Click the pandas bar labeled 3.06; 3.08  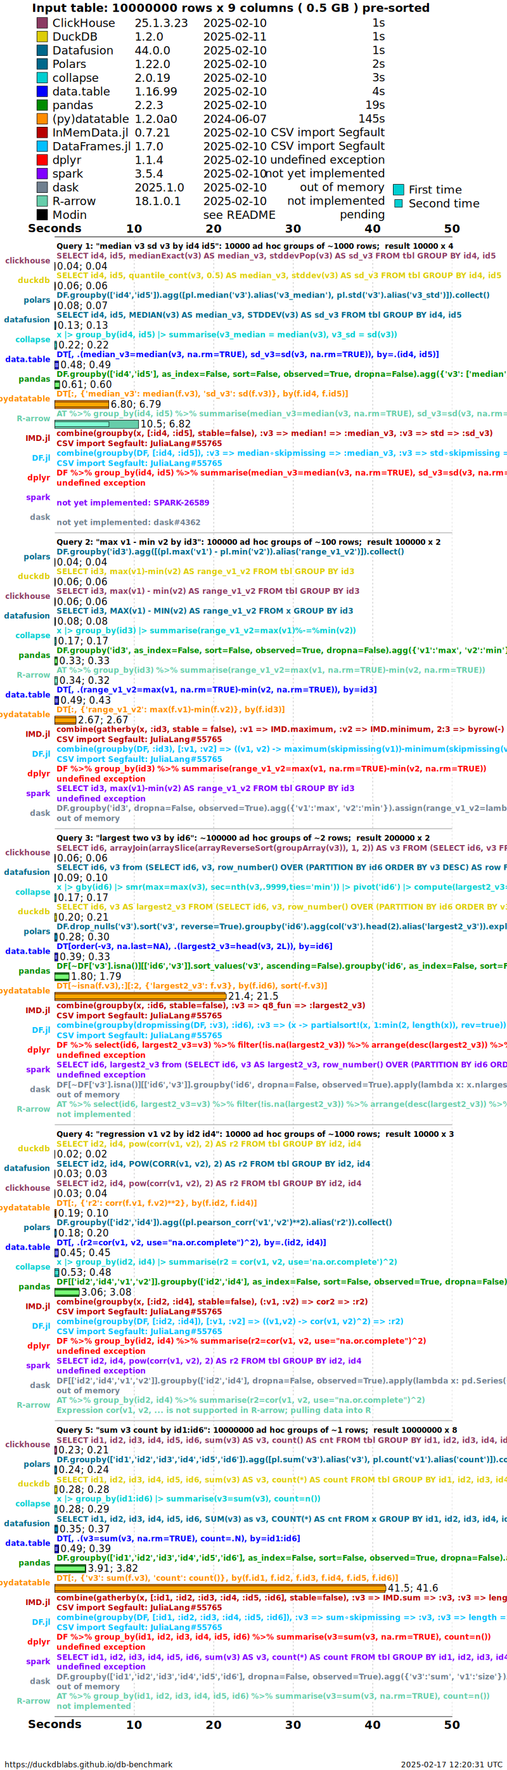pos(67,1292)
